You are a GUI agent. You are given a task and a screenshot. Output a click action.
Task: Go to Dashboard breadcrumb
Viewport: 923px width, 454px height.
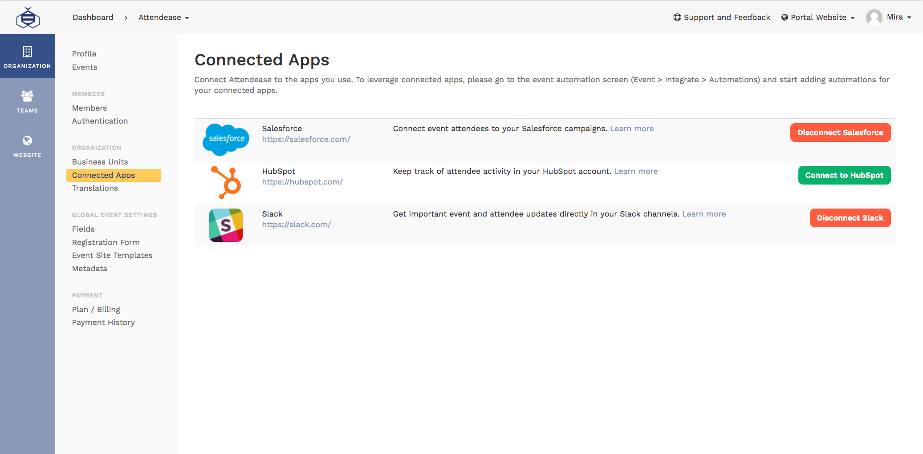tap(93, 17)
